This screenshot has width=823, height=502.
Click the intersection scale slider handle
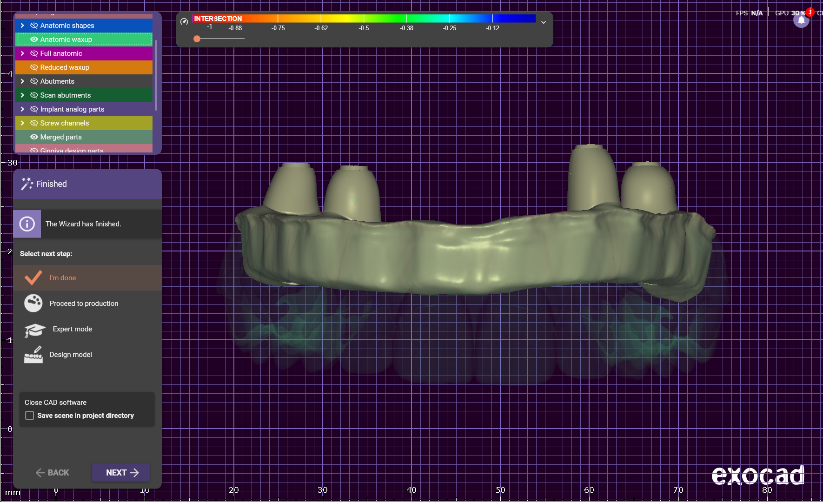197,39
